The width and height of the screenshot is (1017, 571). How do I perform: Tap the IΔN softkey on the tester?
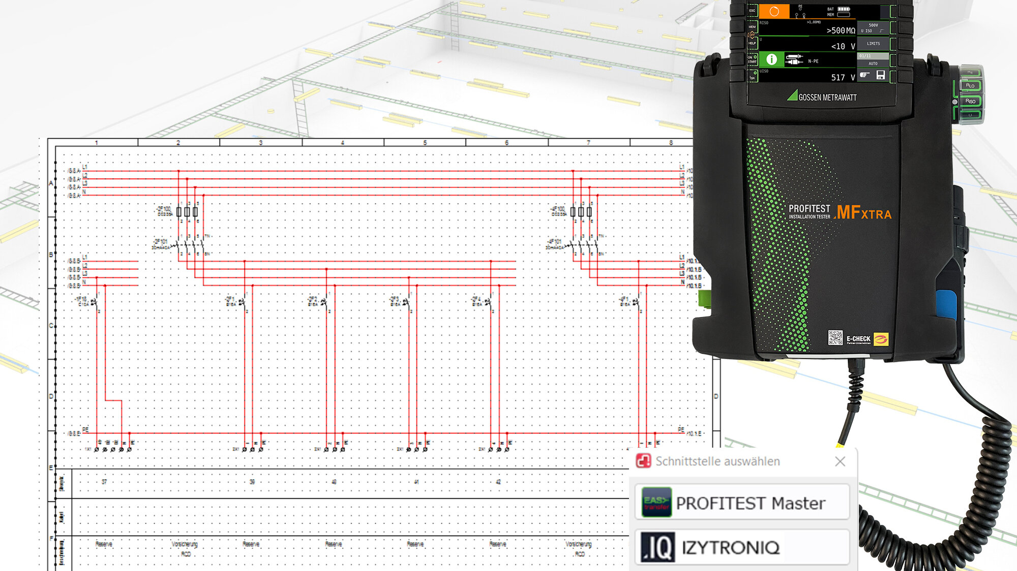[752, 76]
